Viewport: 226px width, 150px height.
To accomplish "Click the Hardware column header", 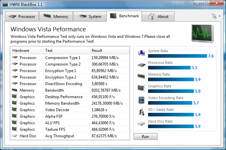I will pos(27,51).
